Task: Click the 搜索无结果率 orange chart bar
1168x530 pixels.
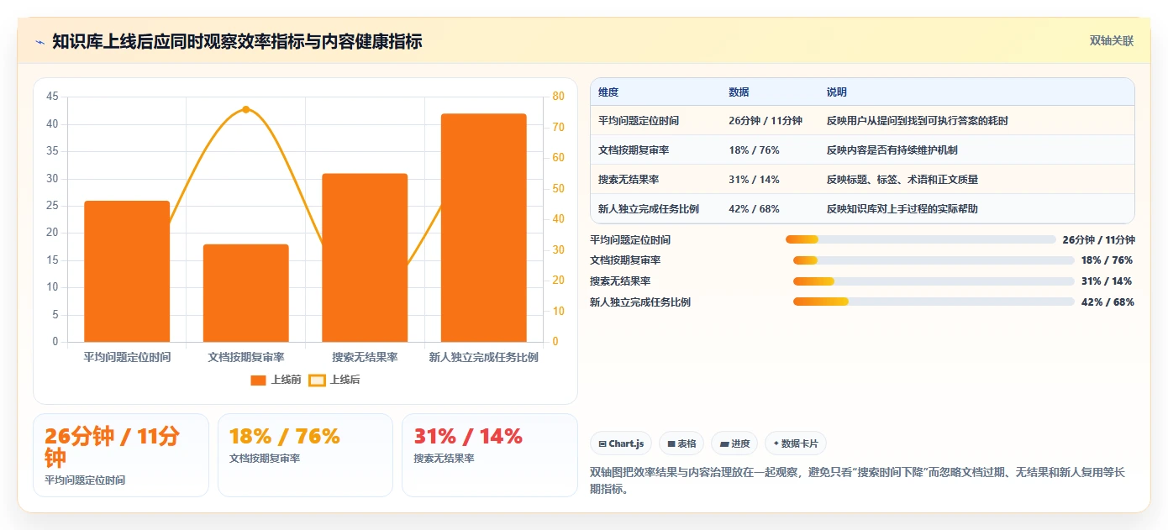Action: click(x=365, y=258)
